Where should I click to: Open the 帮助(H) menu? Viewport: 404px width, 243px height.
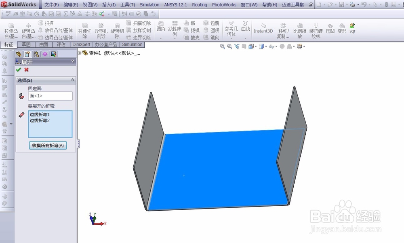coord(269,4)
